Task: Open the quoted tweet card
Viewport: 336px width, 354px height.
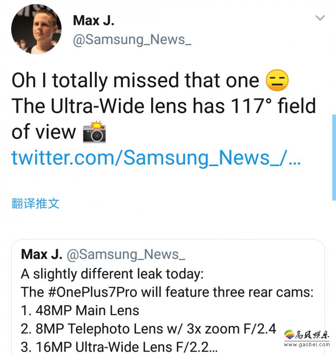Action: point(168,296)
